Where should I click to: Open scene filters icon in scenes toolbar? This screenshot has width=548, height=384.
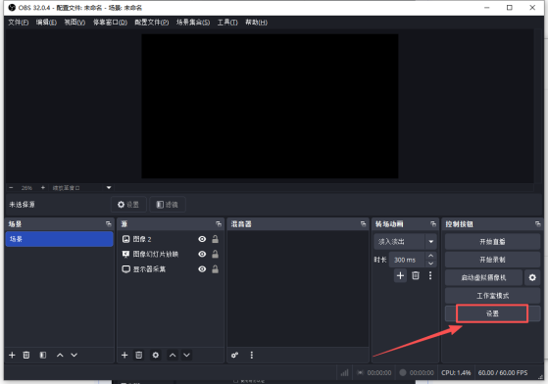click(x=42, y=355)
